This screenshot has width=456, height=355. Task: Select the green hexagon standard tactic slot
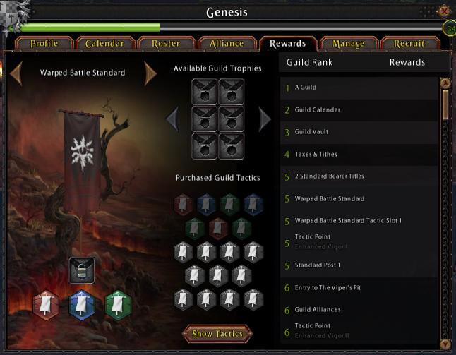118,305
